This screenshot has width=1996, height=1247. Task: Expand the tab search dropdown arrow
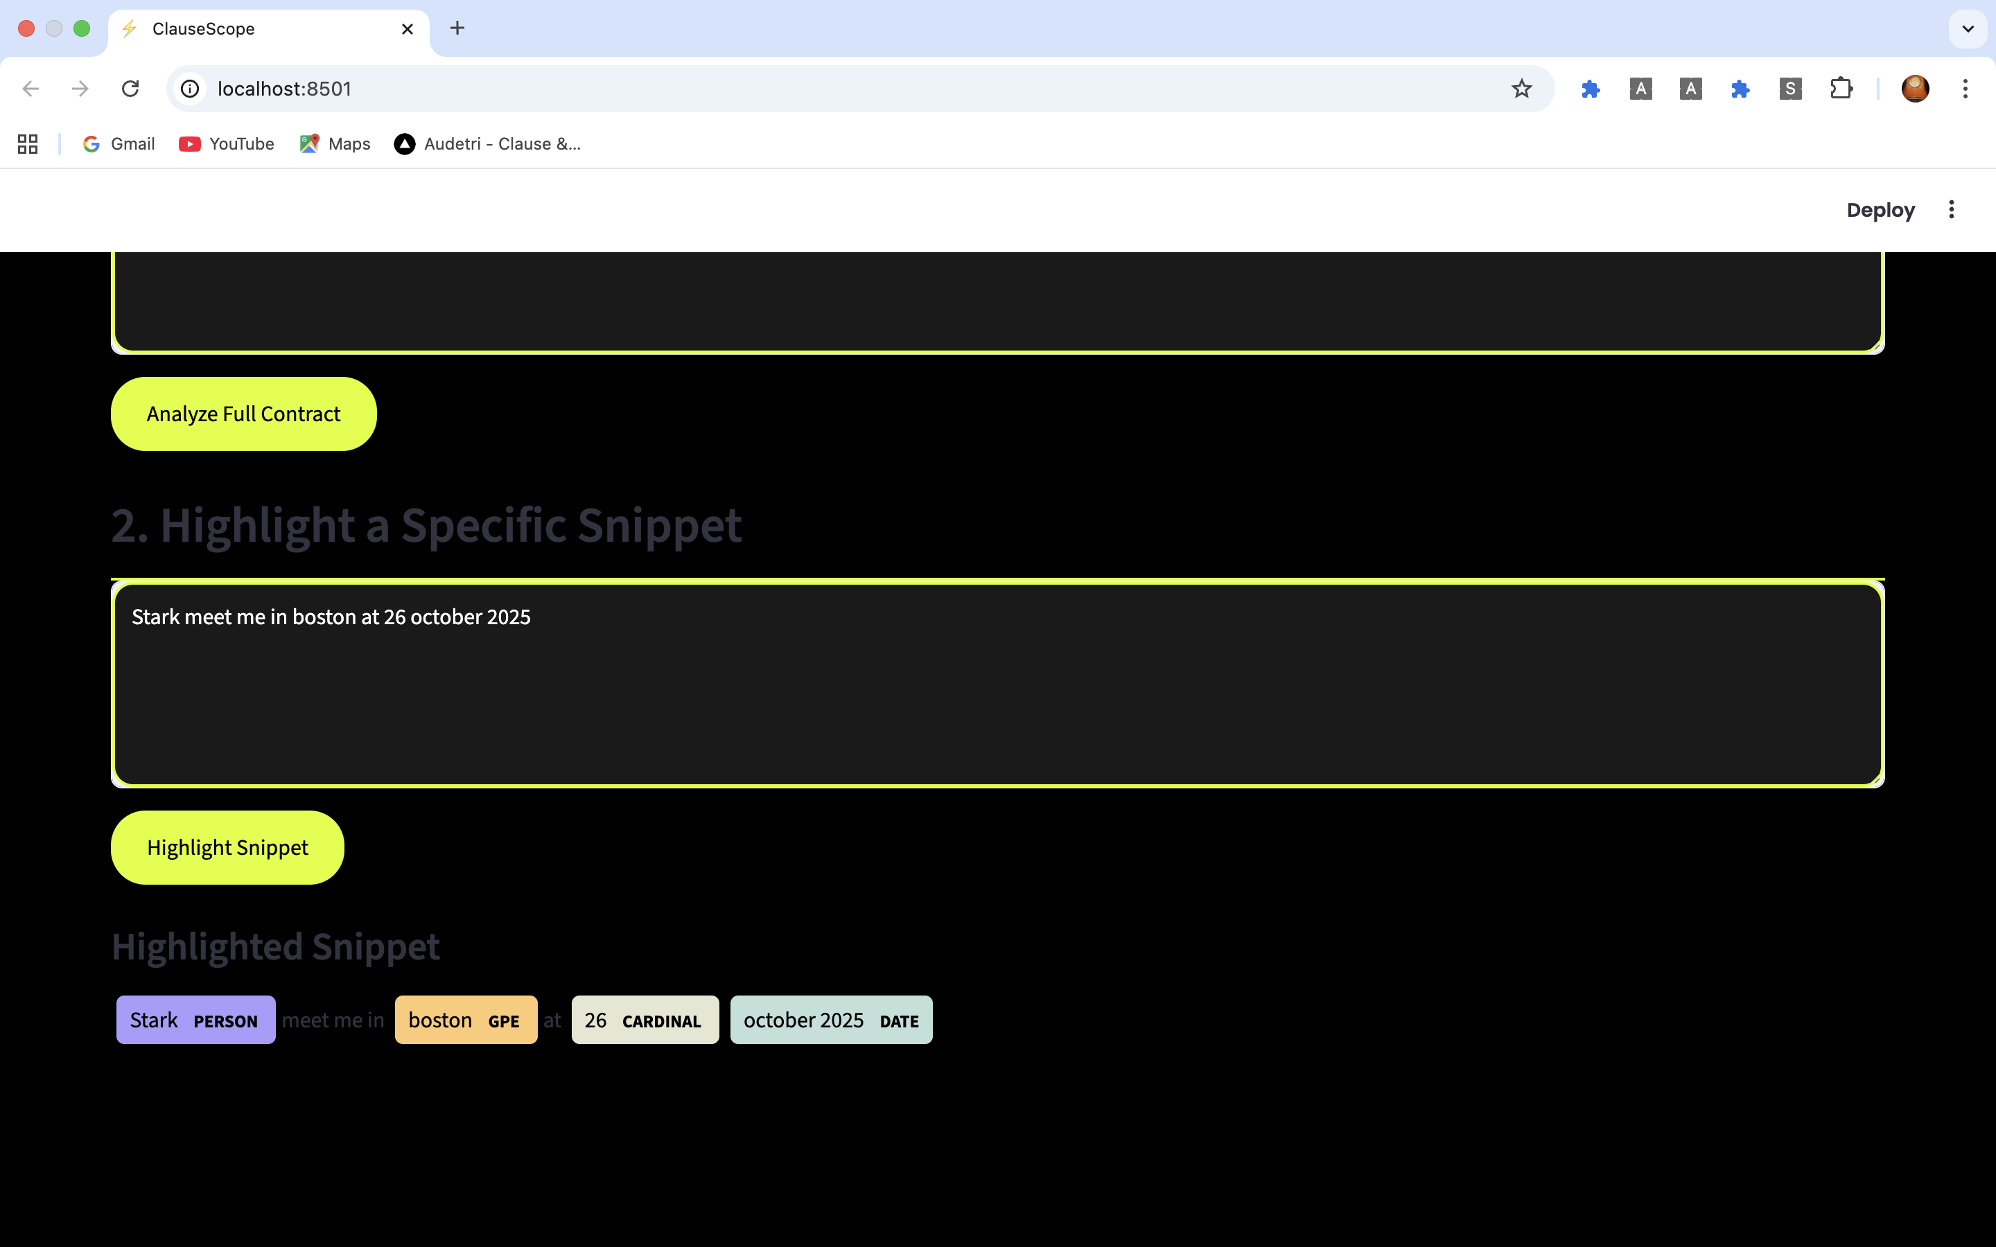pyautogui.click(x=1967, y=29)
